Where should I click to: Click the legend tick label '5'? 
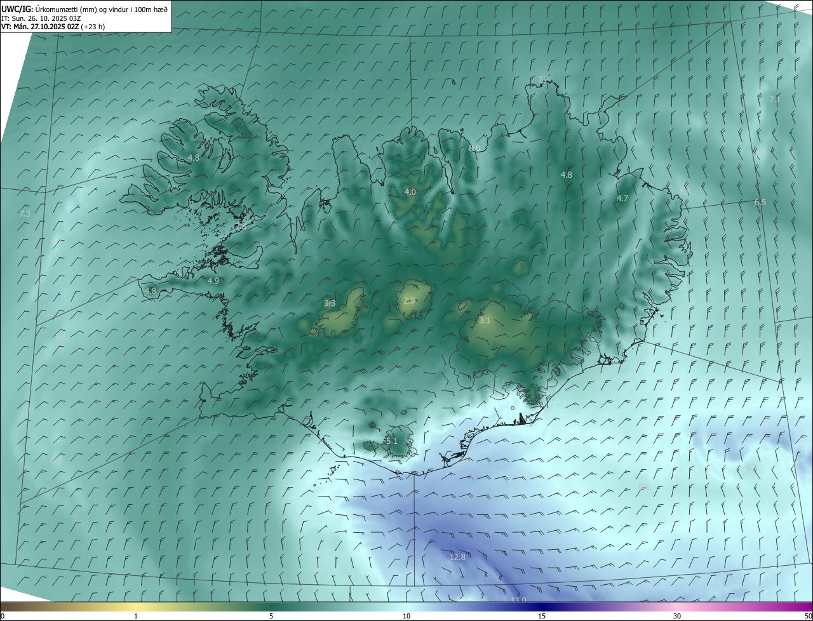pyautogui.click(x=271, y=616)
